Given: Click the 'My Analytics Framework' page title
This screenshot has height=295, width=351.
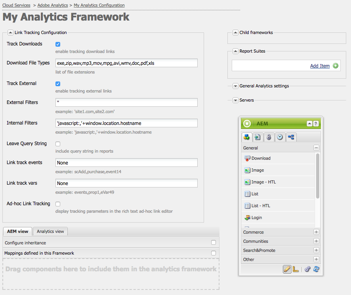Looking at the screenshot, I should [x=66, y=17].
